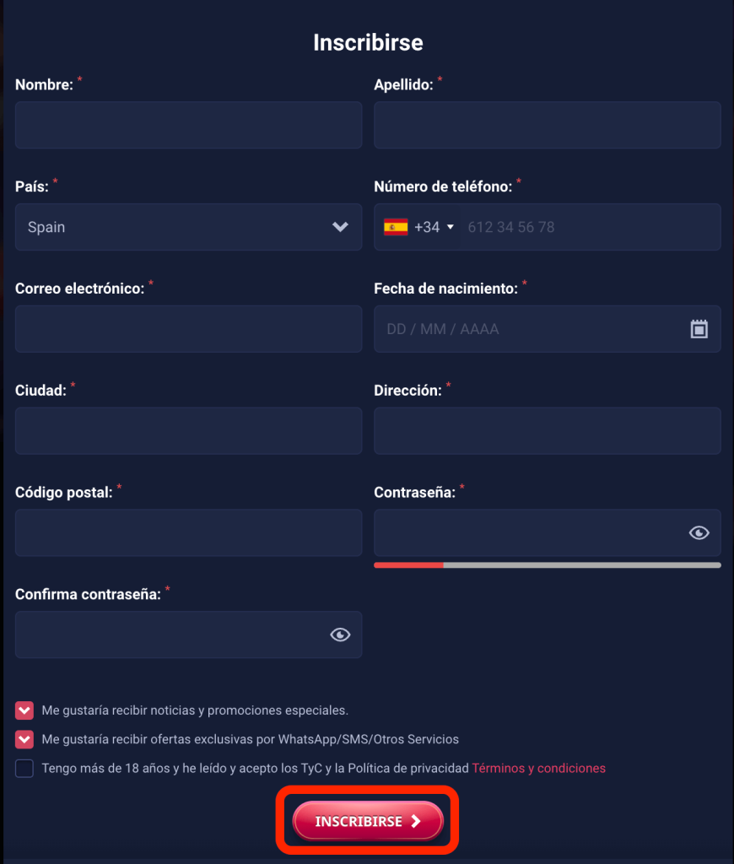Image resolution: width=734 pixels, height=864 pixels.
Task: Select the Correo electrónico input field
Action: (x=188, y=329)
